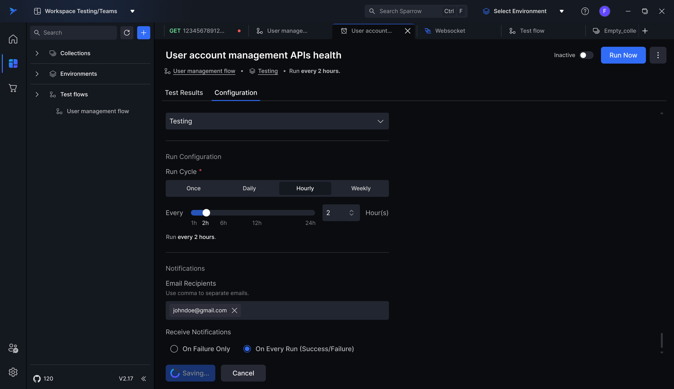Open the marketplace cart icon
Image resolution: width=674 pixels, height=389 pixels.
pyautogui.click(x=13, y=88)
